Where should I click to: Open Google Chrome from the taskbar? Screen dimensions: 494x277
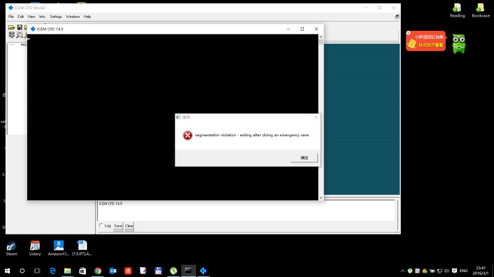point(98,271)
